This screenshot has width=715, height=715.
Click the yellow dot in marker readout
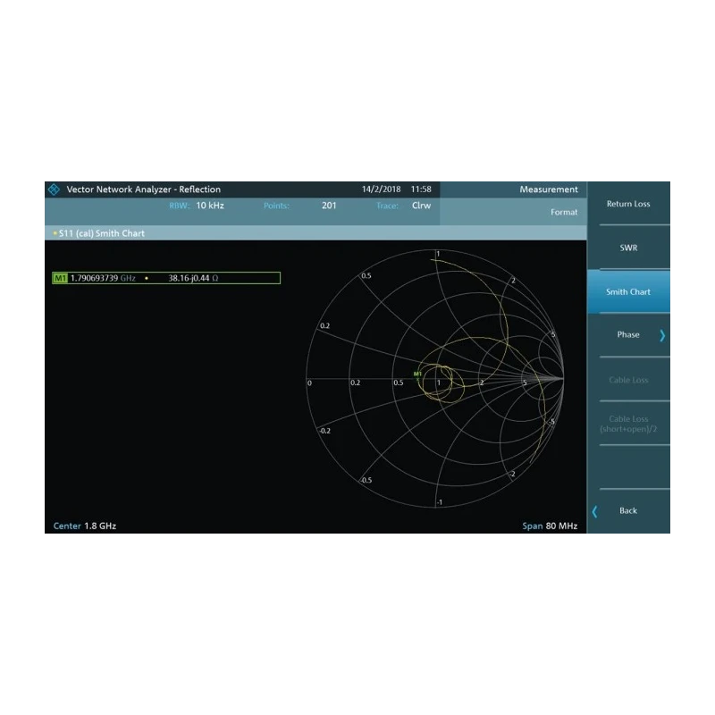(x=147, y=278)
